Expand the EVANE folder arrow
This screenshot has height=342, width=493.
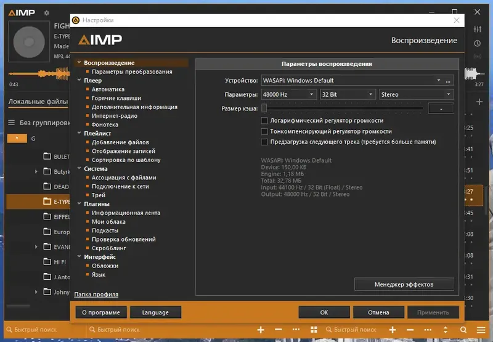[36, 246]
